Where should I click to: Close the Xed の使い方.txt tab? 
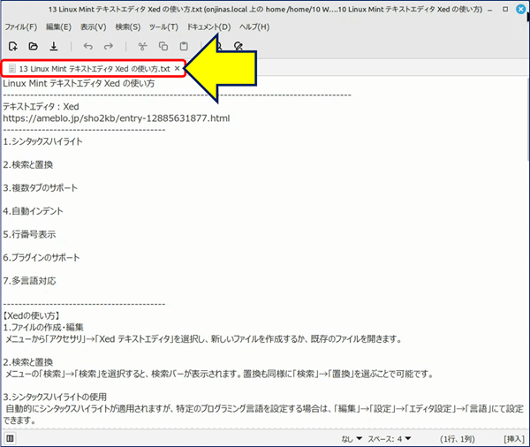click(x=178, y=69)
